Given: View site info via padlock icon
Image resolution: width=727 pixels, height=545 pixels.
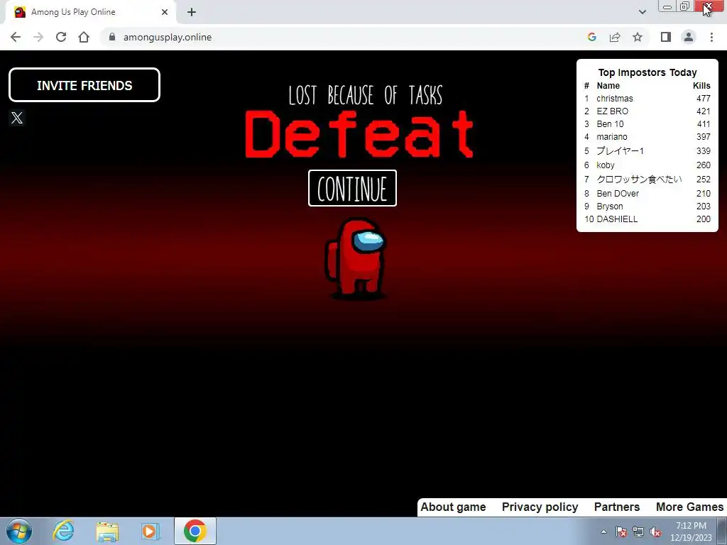Looking at the screenshot, I should click(111, 37).
